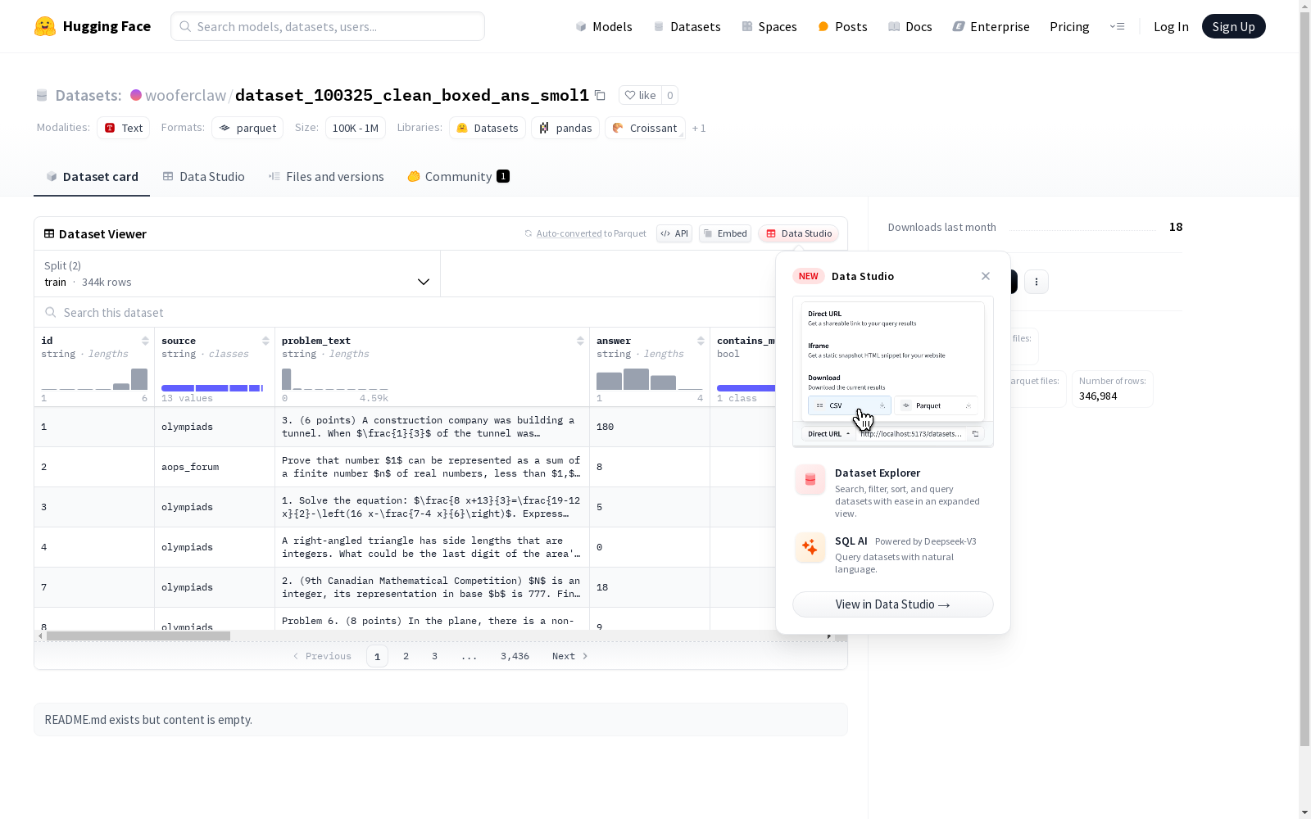1311x819 pixels.
Task: Click the Sign Up button
Action: pyautogui.click(x=1233, y=26)
